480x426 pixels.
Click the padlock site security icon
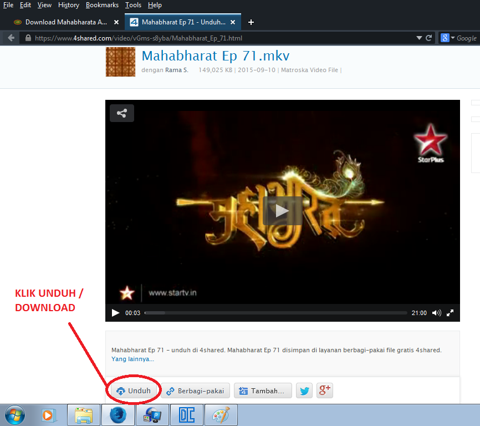(28, 38)
